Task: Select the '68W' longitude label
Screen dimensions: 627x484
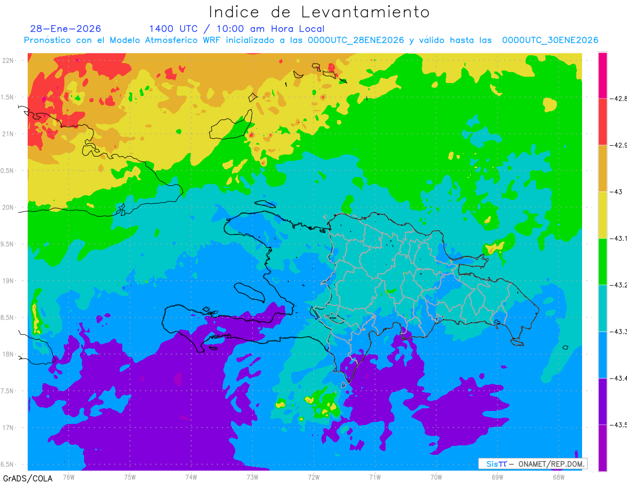Action: pos(559,477)
